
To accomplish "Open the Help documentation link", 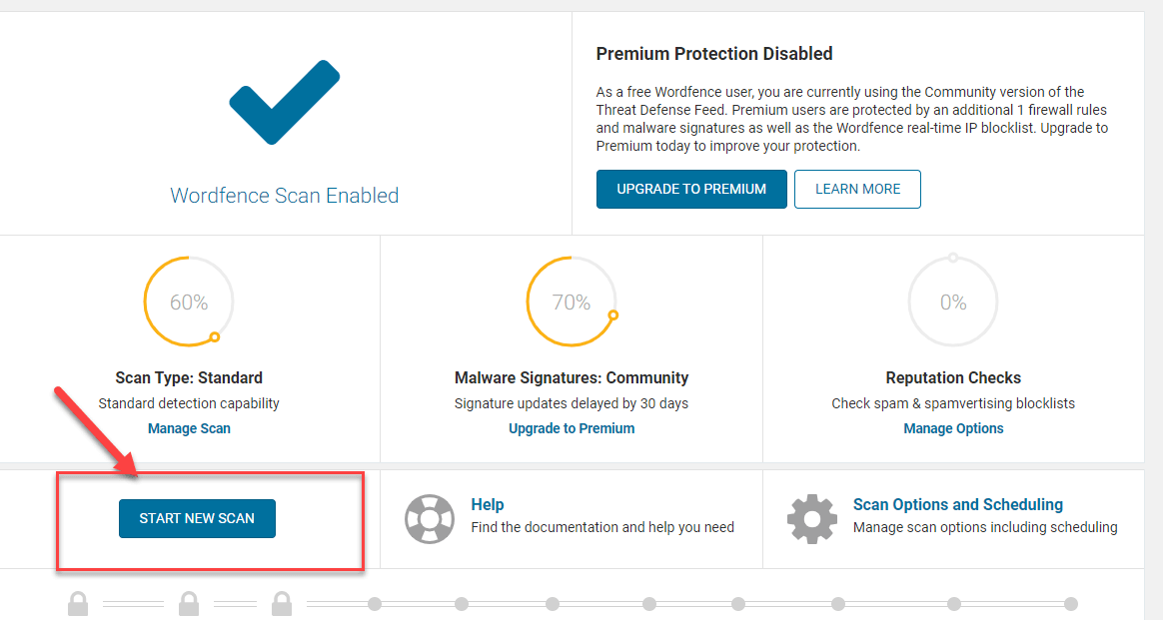I will 488,504.
